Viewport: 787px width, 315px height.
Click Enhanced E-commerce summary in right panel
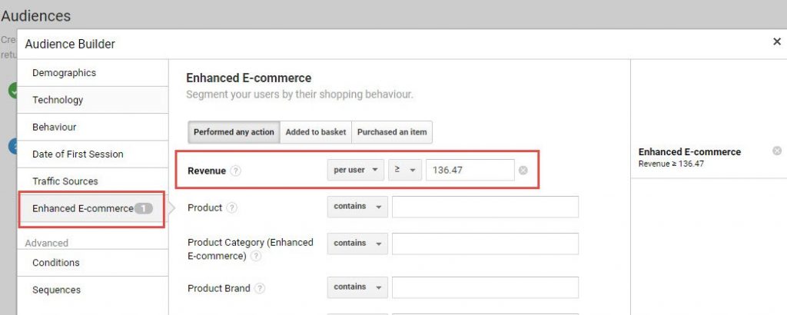pos(689,152)
